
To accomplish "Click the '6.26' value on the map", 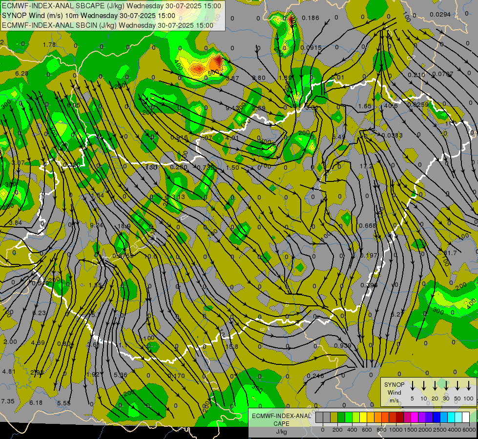I will tap(21, 74).
